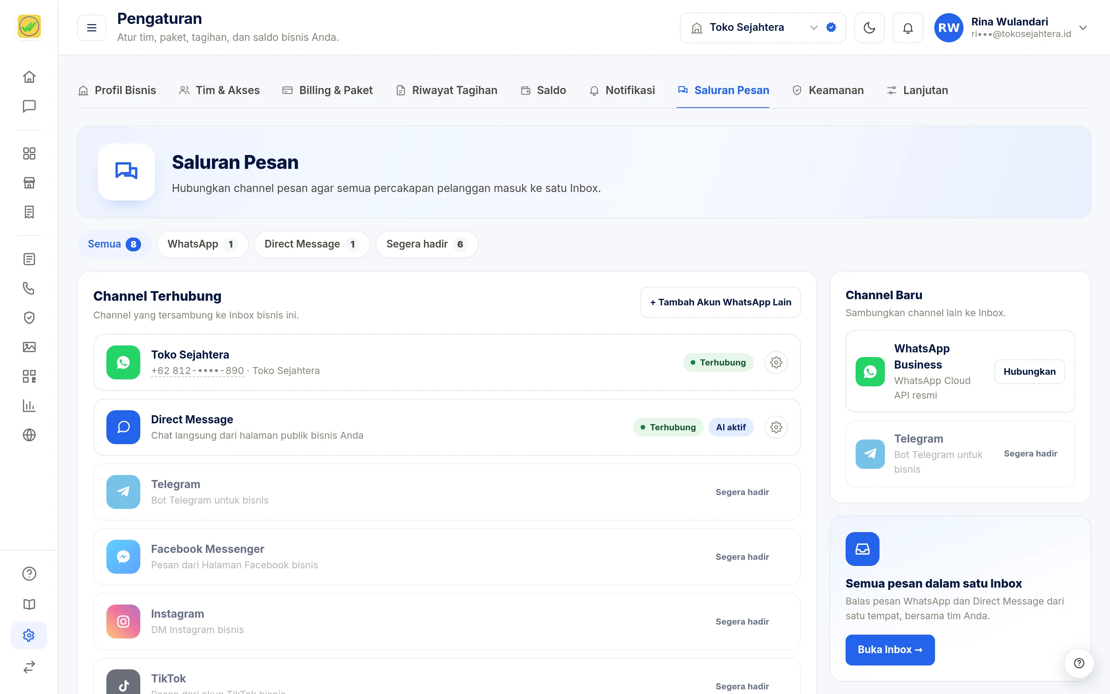Toggle the hamburger sidebar menu

point(92,28)
